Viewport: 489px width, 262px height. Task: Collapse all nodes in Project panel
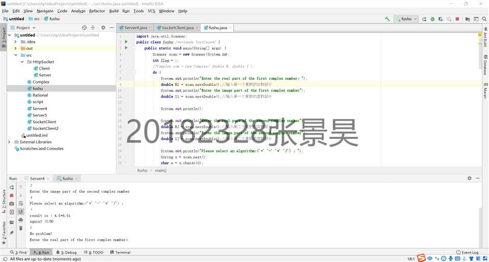click(93, 28)
